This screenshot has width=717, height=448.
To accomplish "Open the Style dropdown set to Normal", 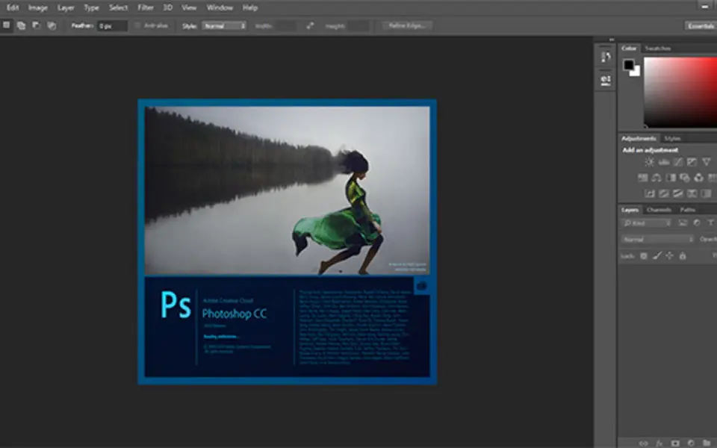I will (224, 26).
